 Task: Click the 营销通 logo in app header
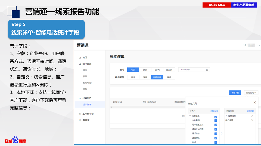click(83, 45)
